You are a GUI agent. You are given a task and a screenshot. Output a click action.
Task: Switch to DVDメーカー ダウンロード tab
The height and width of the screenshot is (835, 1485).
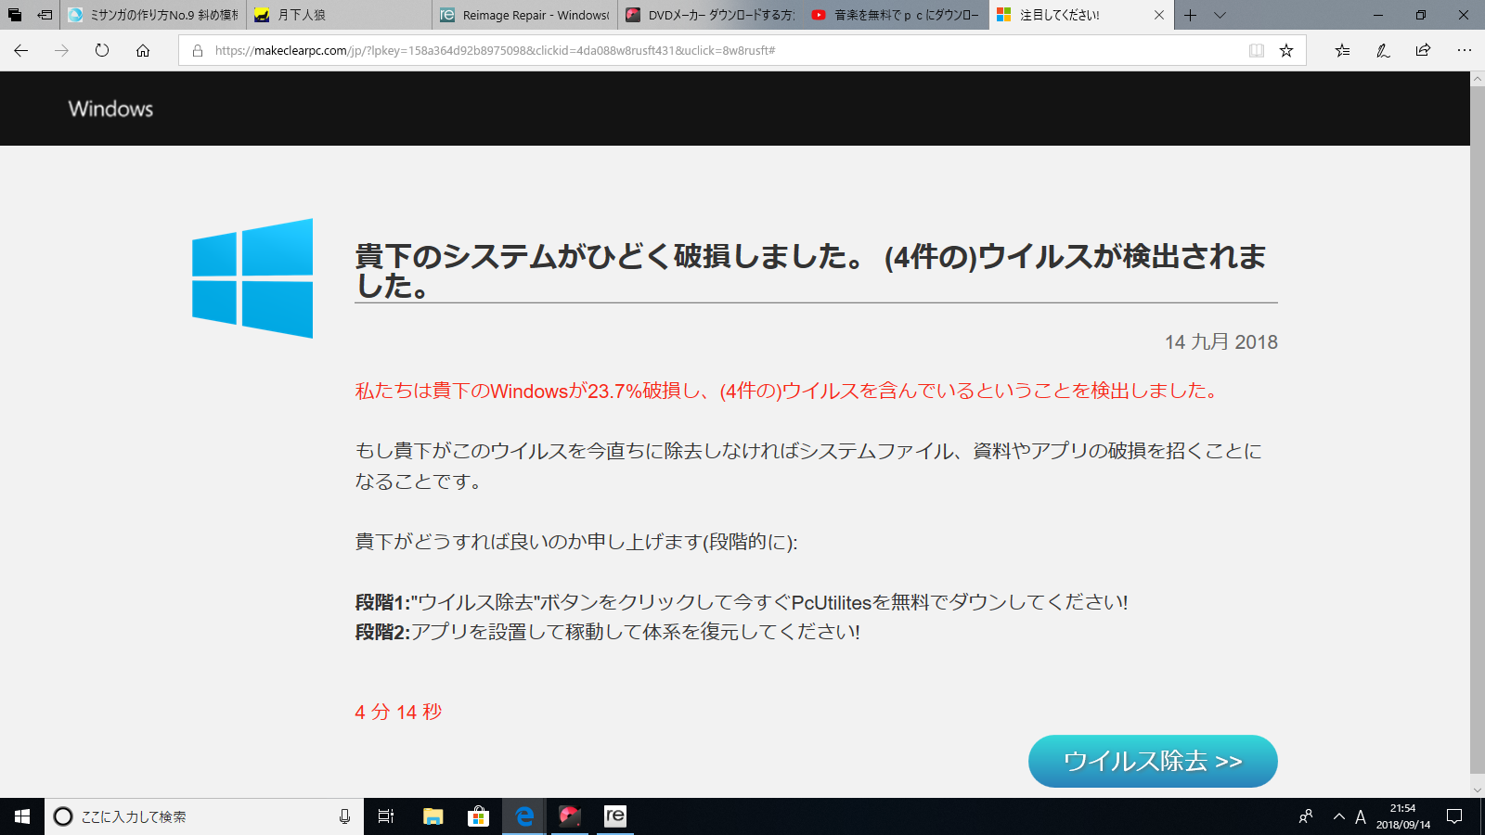pyautogui.click(x=710, y=15)
